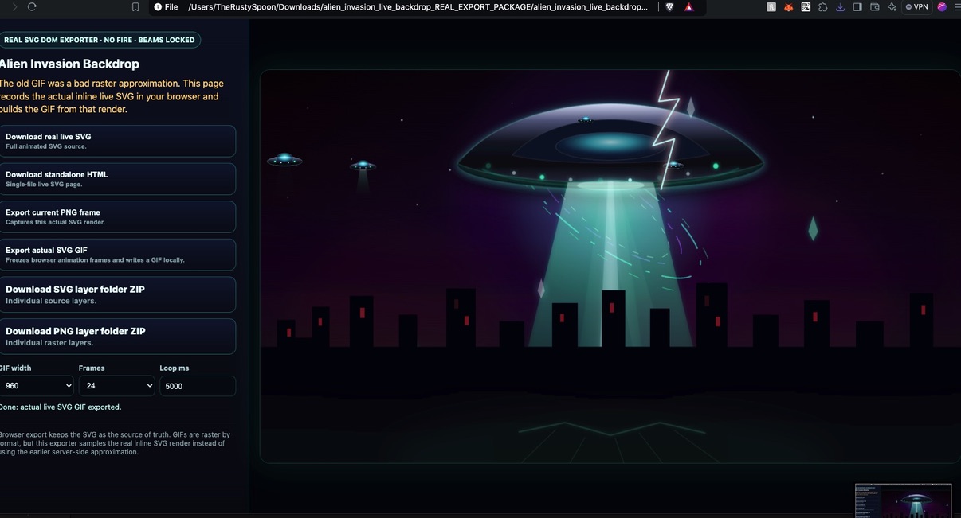Open the Frames dropdown showing 24
The height and width of the screenshot is (518, 961).
click(x=116, y=386)
